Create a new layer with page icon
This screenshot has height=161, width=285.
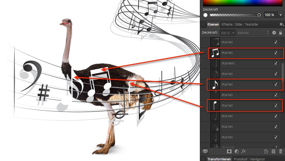tap(266, 151)
